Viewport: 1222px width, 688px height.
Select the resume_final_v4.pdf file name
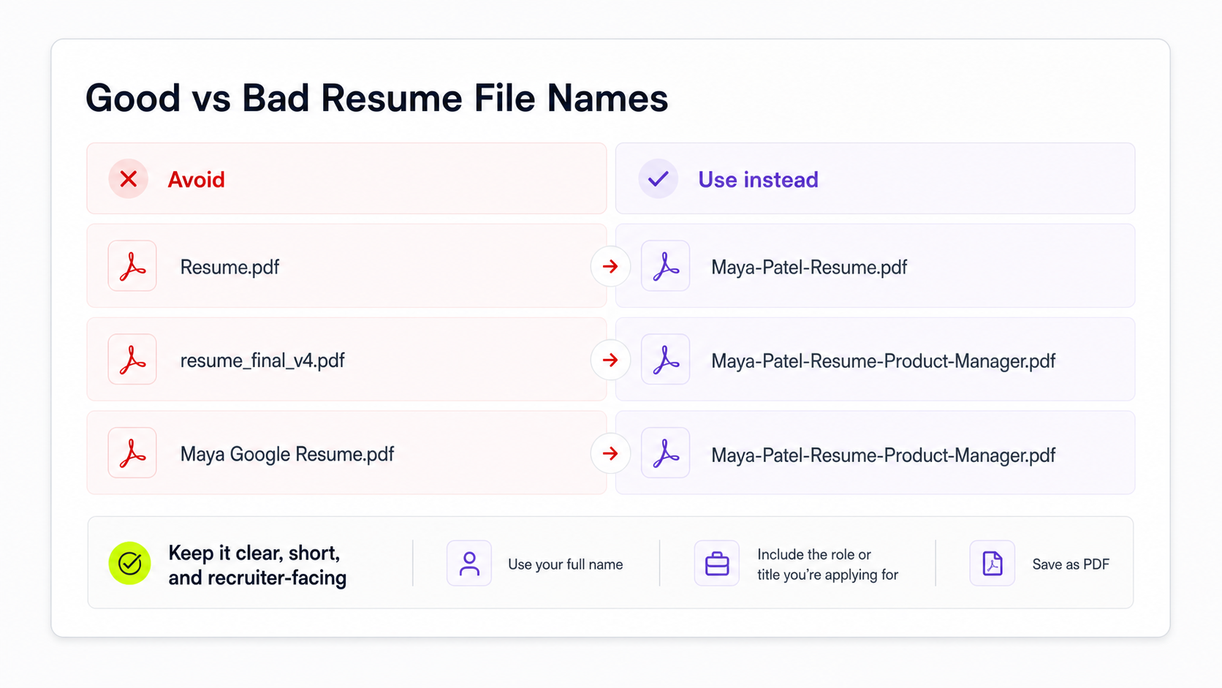[262, 360]
